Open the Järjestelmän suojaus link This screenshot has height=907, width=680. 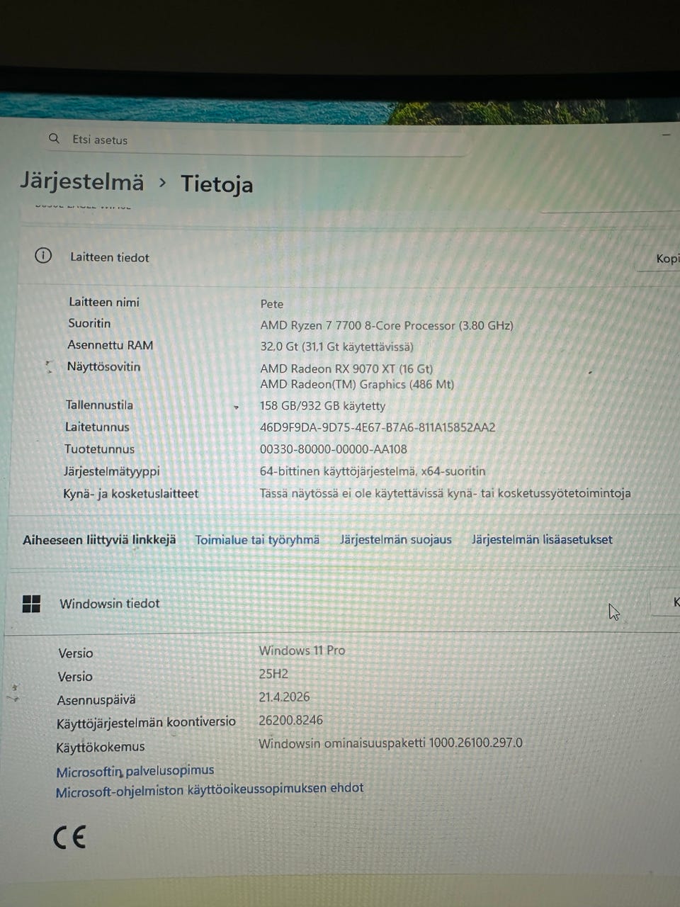point(395,539)
